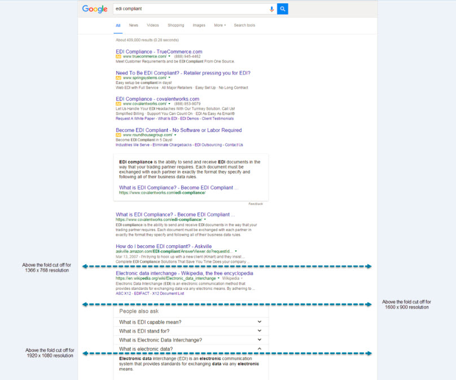
Task: Open organic result 'What is EDI Compliance?' title
Action: (x=176, y=215)
